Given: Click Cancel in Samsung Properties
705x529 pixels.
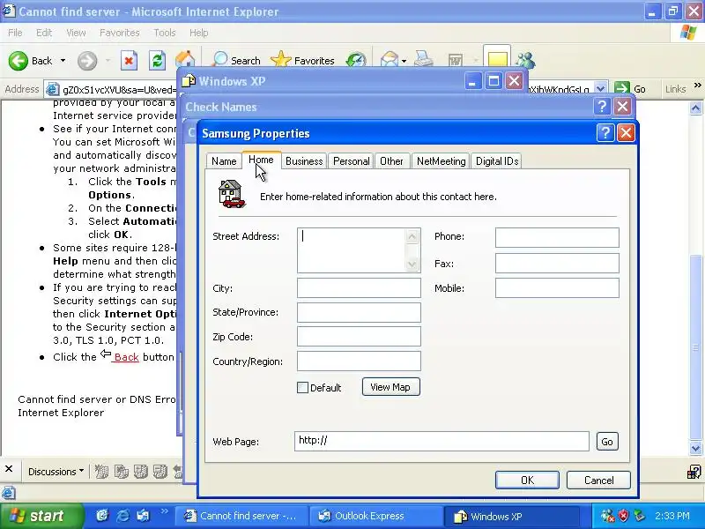Looking at the screenshot, I should pyautogui.click(x=598, y=480).
